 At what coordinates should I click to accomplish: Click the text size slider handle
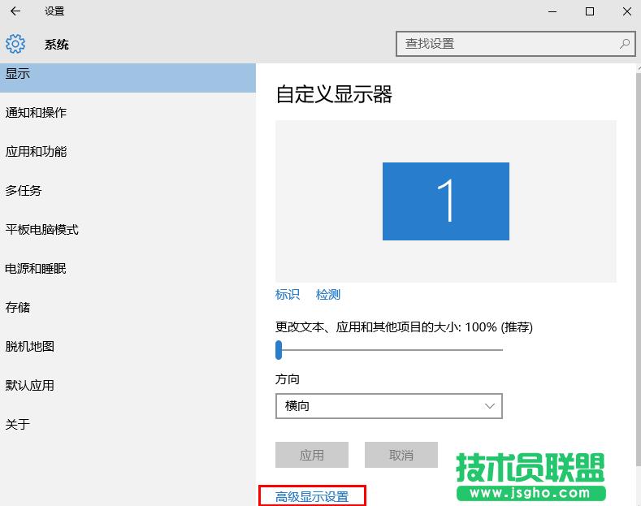coord(279,350)
